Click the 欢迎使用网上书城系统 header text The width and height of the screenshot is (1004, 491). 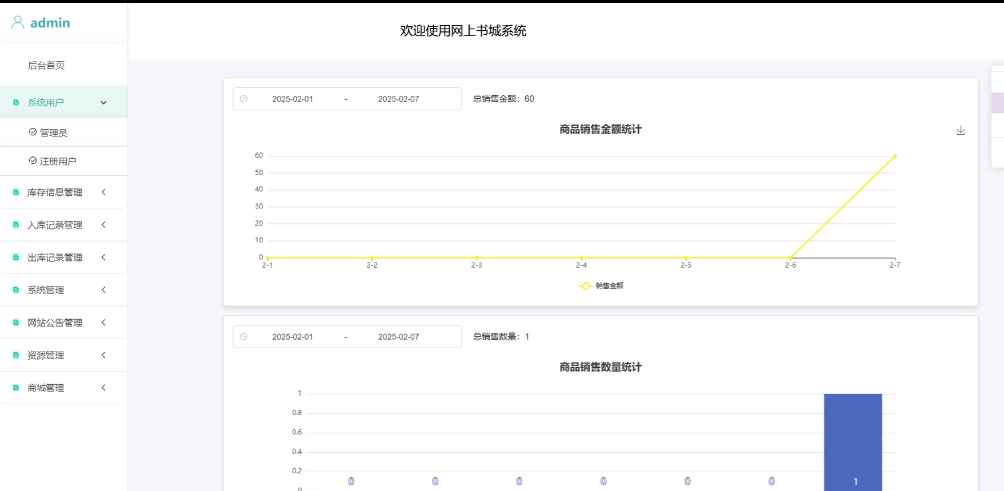pos(463,31)
